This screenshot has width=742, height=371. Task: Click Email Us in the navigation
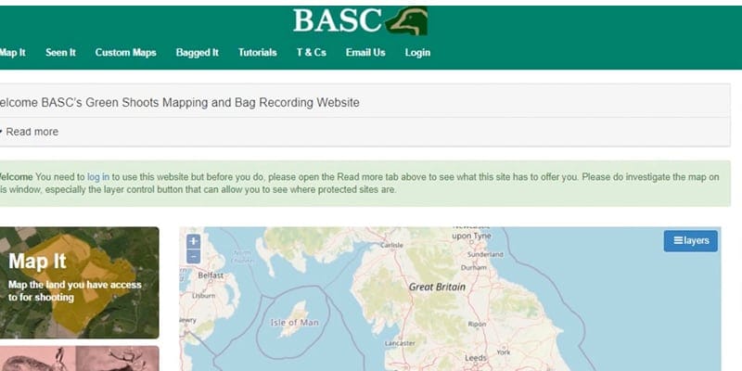coord(365,53)
